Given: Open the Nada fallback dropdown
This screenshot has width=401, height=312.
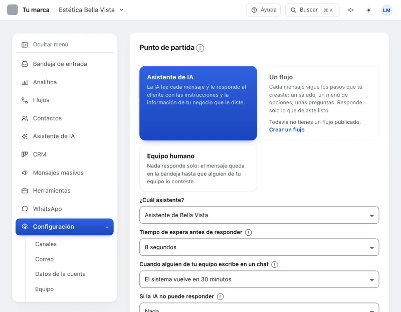Looking at the screenshot, I should (259, 307).
